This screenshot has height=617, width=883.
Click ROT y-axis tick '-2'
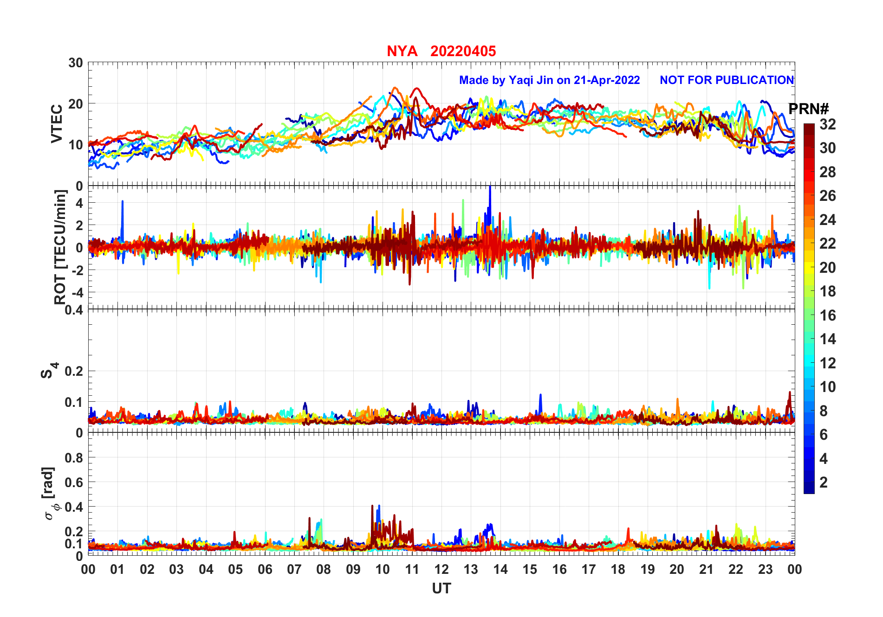coord(78,270)
